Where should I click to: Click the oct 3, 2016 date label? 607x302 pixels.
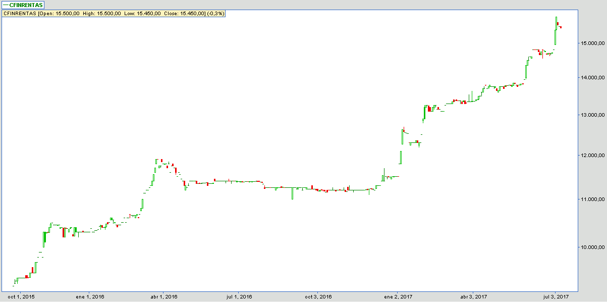(318, 297)
